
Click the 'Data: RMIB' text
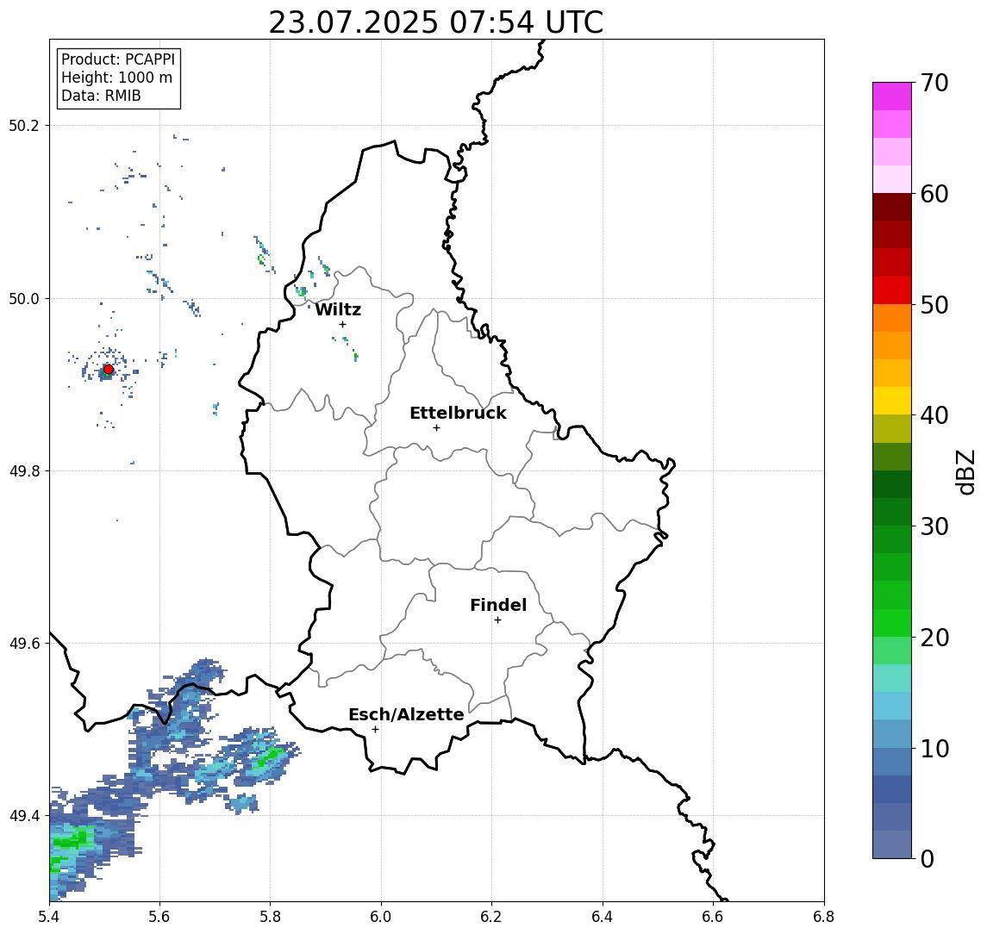(x=101, y=96)
